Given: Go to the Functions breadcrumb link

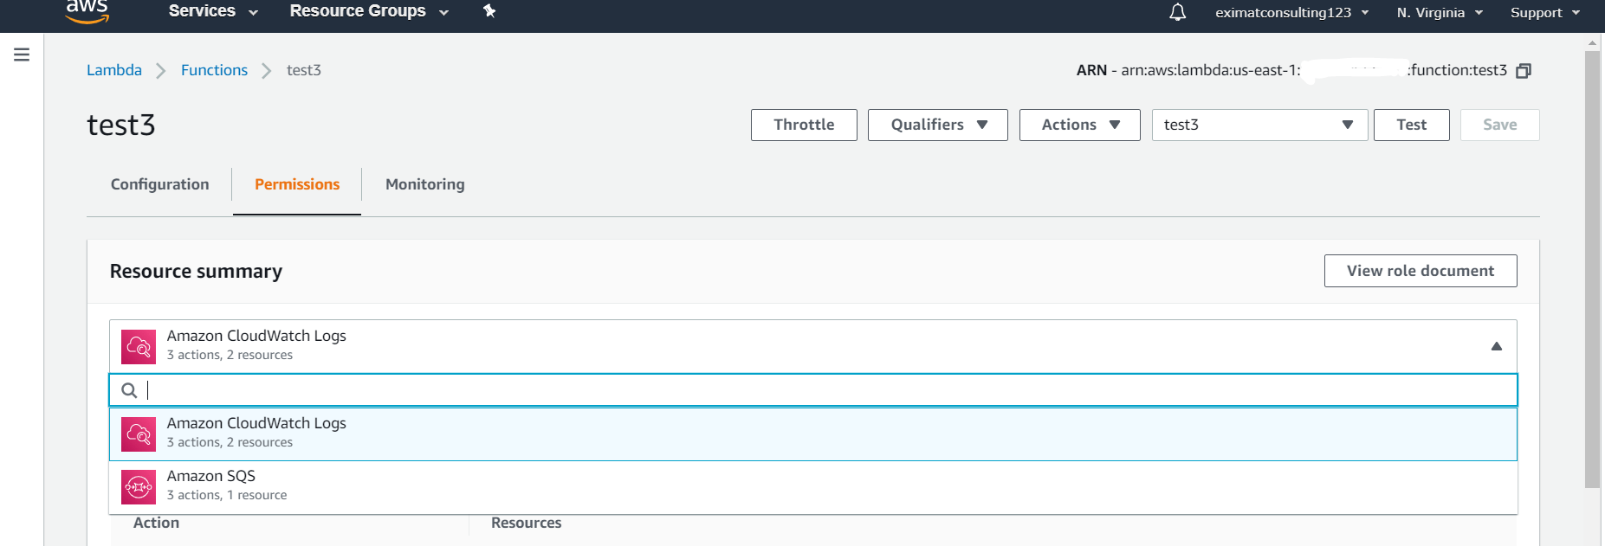Looking at the screenshot, I should coord(214,70).
